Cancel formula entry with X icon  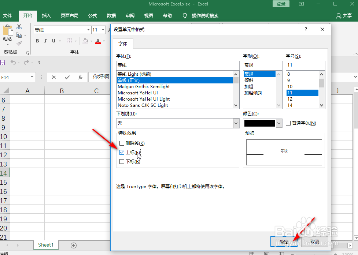54,77
